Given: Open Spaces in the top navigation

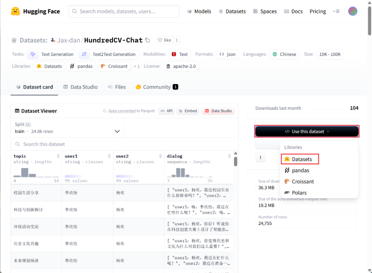Looking at the screenshot, I should (265, 12).
